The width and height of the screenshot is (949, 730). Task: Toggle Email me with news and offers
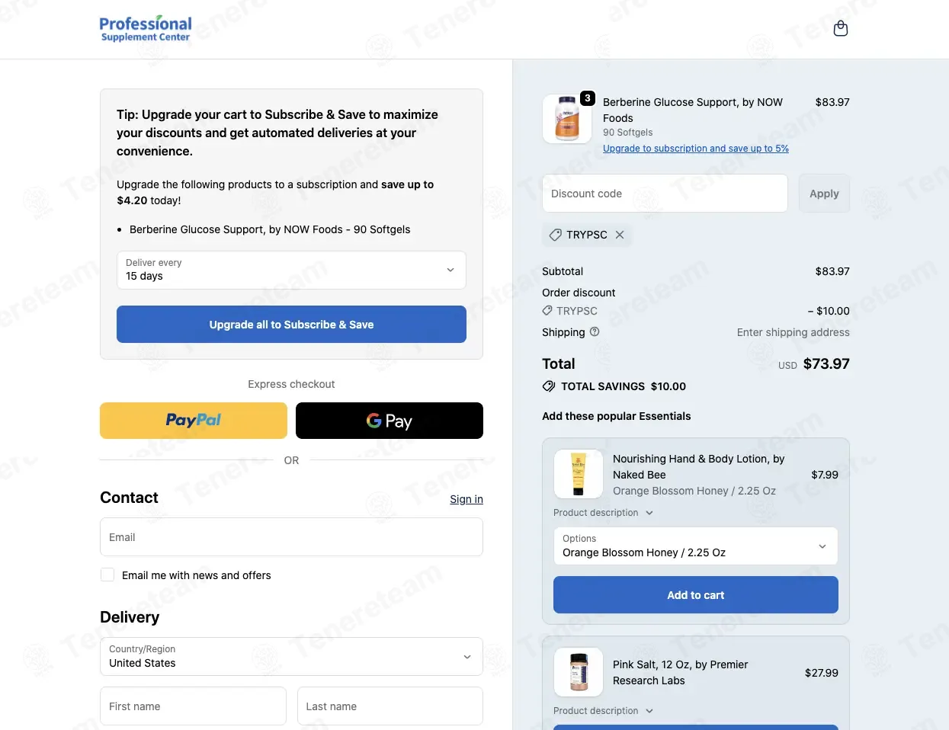click(x=107, y=575)
